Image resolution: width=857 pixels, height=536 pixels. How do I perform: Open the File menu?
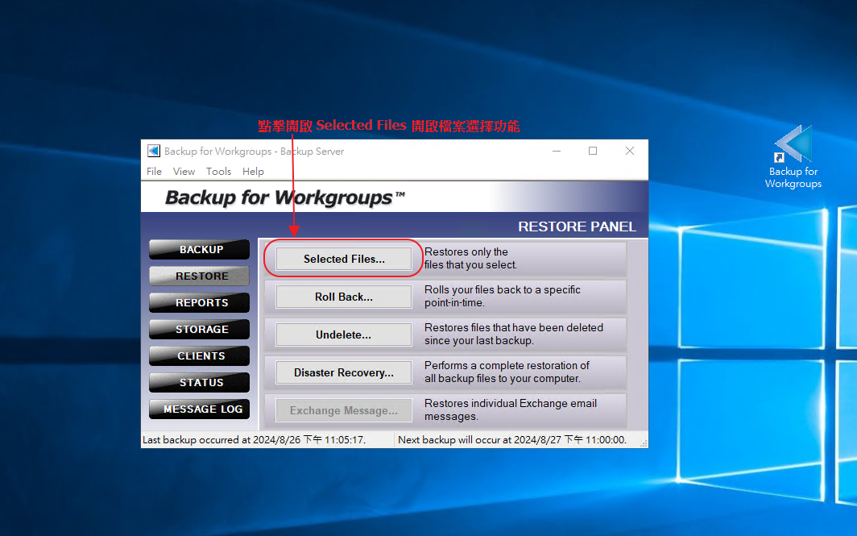(x=154, y=172)
